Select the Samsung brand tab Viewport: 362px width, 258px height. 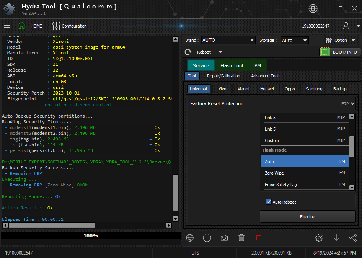click(x=314, y=89)
